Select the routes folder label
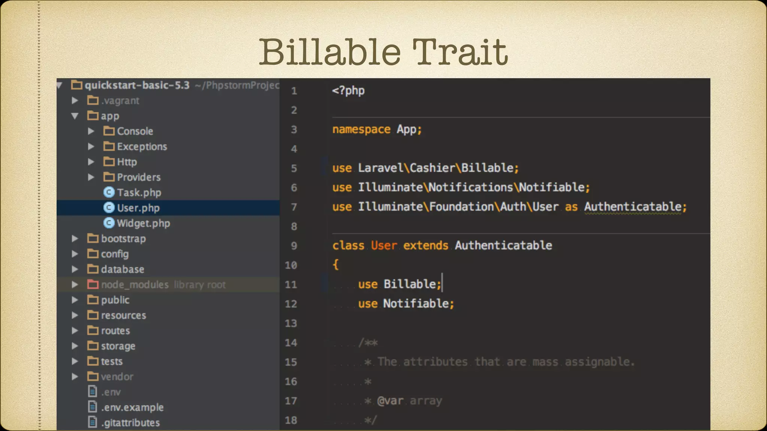 [115, 331]
